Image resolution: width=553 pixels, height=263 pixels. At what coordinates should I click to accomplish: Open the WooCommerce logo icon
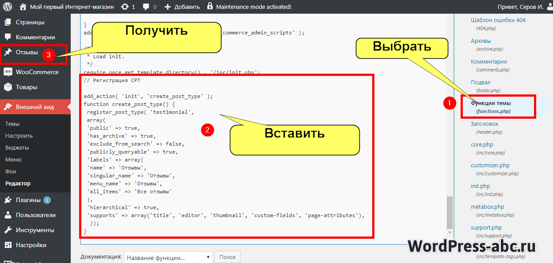[x=8, y=72]
